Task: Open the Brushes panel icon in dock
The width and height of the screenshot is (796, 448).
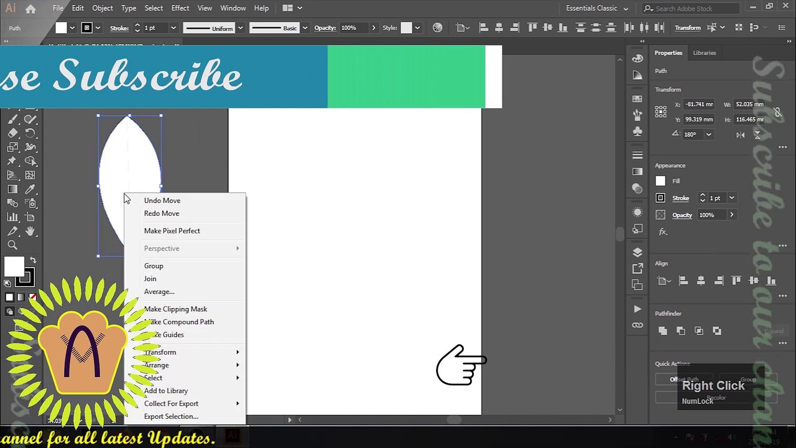Action: click(637, 115)
